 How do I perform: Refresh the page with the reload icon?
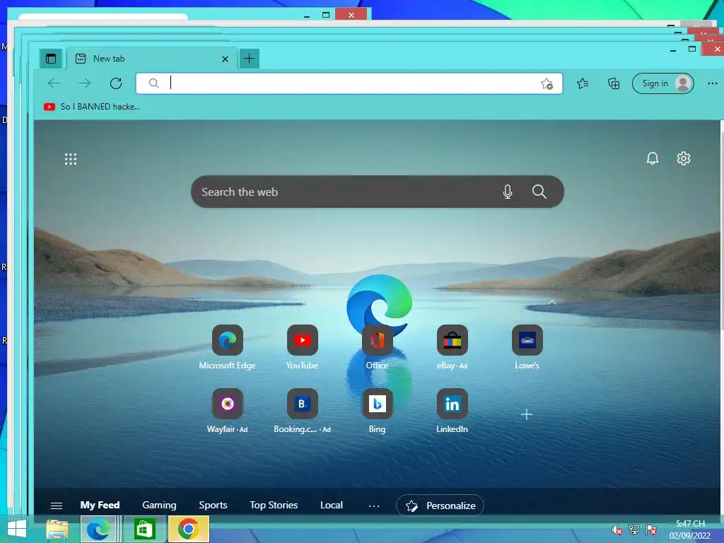tap(116, 83)
